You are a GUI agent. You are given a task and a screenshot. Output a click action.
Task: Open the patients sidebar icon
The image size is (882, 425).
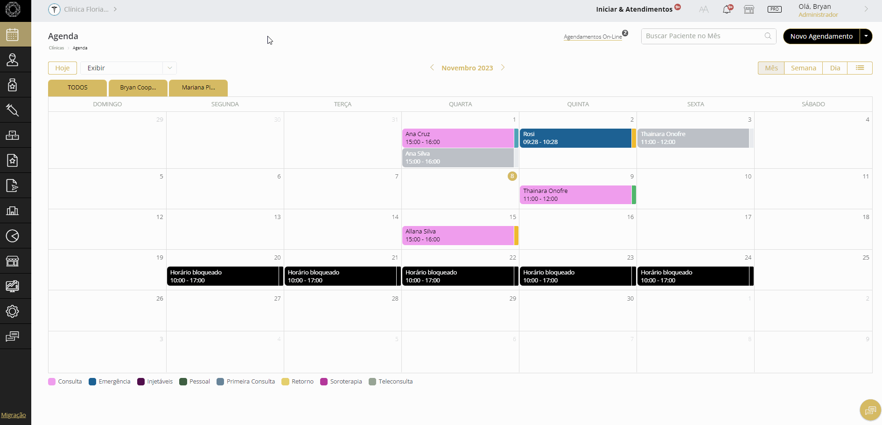pyautogui.click(x=13, y=60)
